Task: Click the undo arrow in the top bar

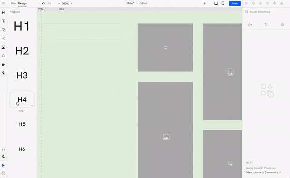Action: click(43, 3)
